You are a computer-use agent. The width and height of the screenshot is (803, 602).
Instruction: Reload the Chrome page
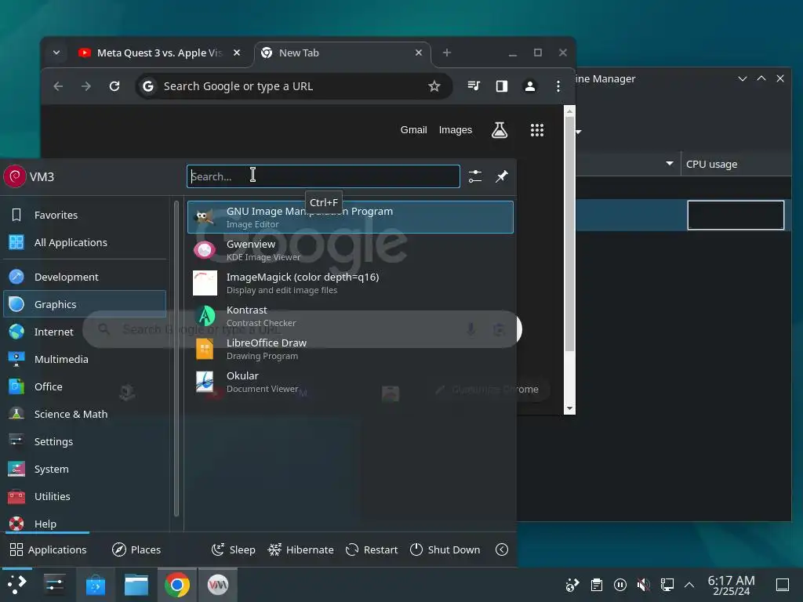[x=114, y=86]
